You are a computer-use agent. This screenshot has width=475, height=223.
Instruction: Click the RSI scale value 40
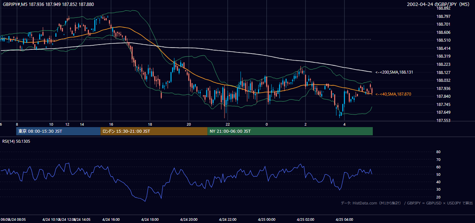click(x=438, y=182)
